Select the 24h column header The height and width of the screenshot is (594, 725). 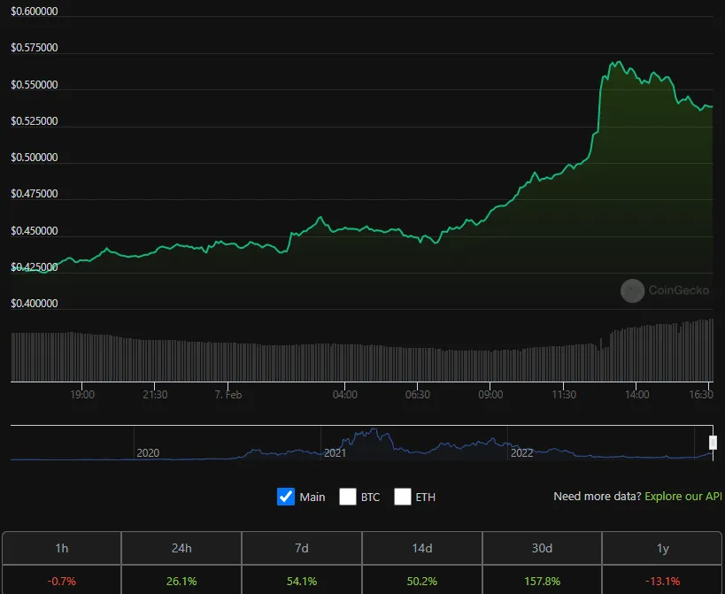click(x=181, y=548)
